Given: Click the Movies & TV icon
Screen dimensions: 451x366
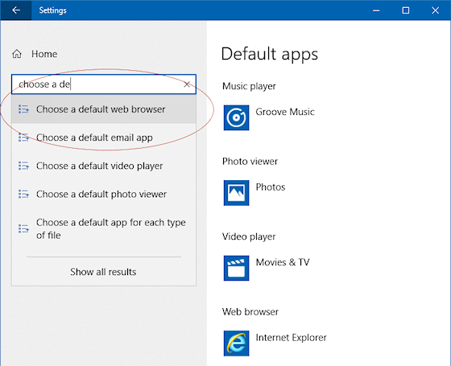Looking at the screenshot, I should tap(236, 268).
